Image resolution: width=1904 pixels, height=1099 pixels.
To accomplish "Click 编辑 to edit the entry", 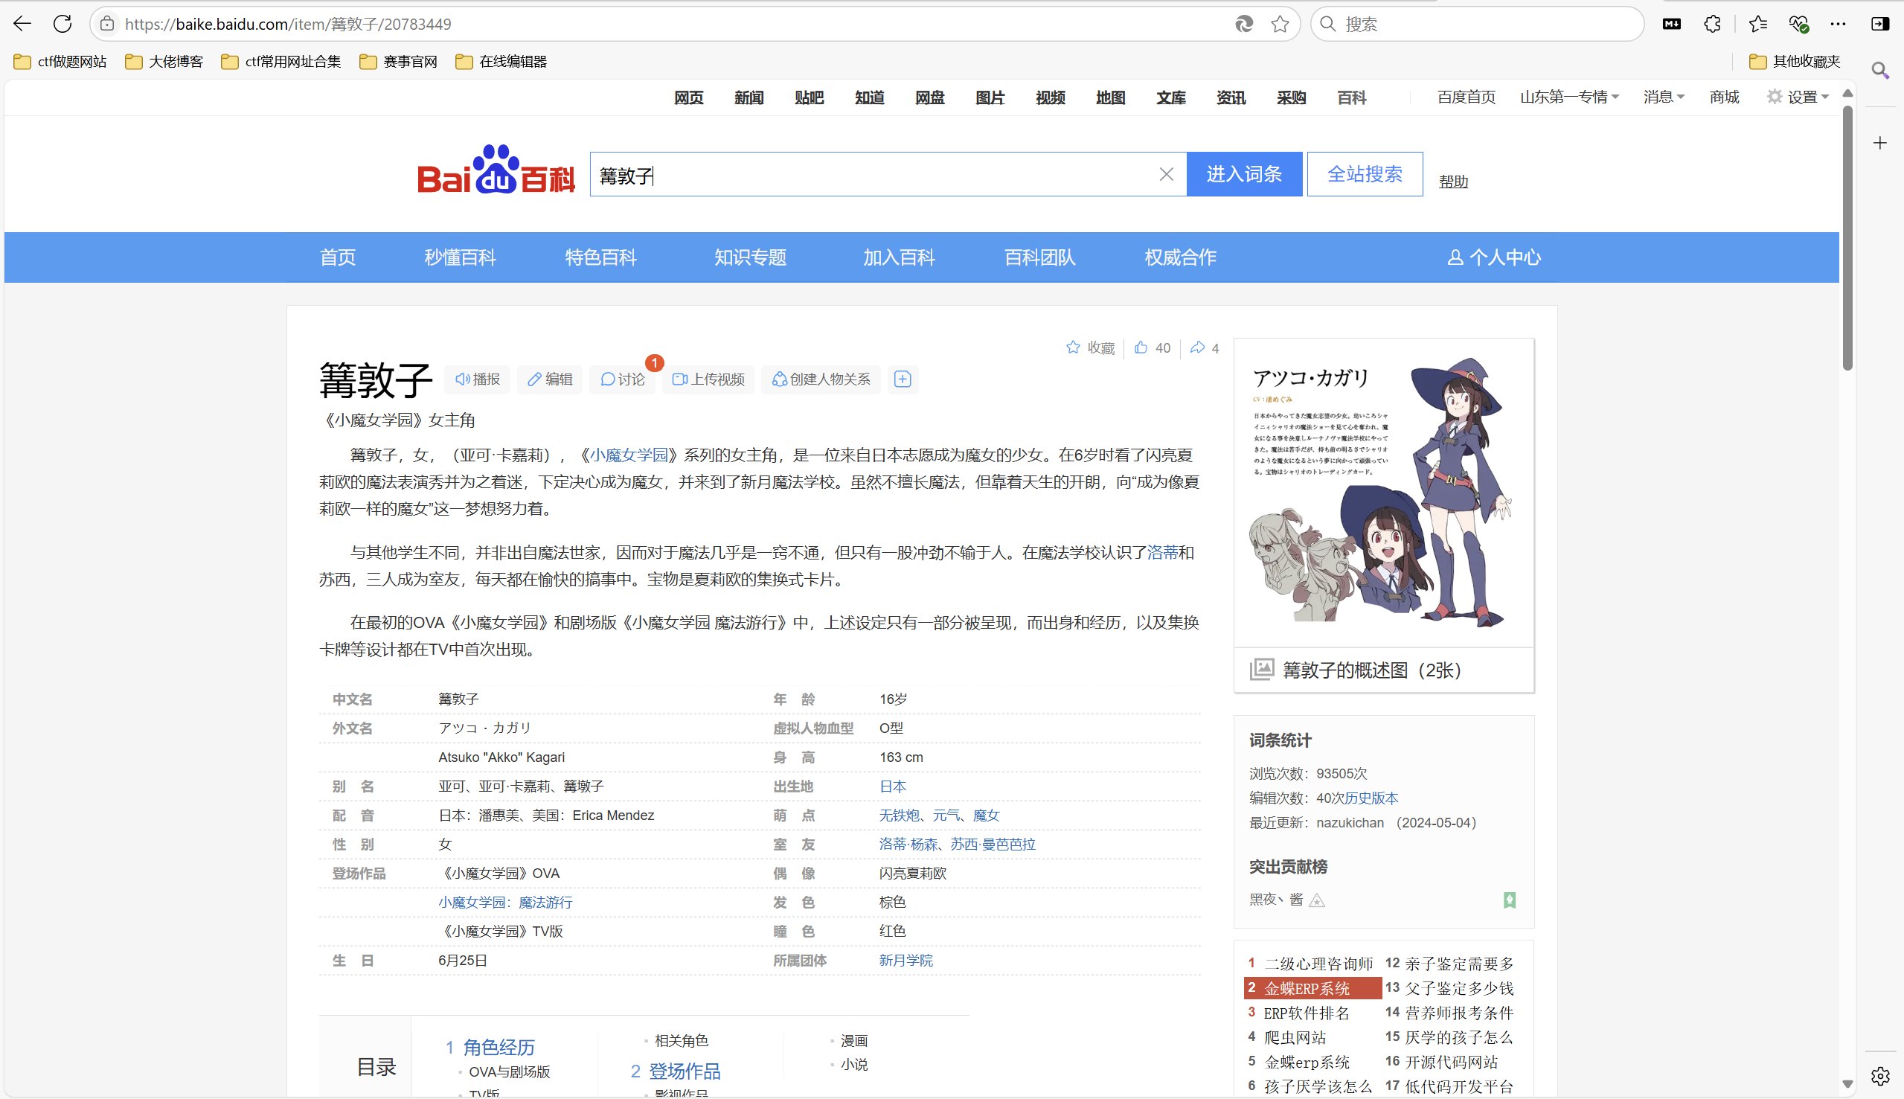I will (x=549, y=379).
